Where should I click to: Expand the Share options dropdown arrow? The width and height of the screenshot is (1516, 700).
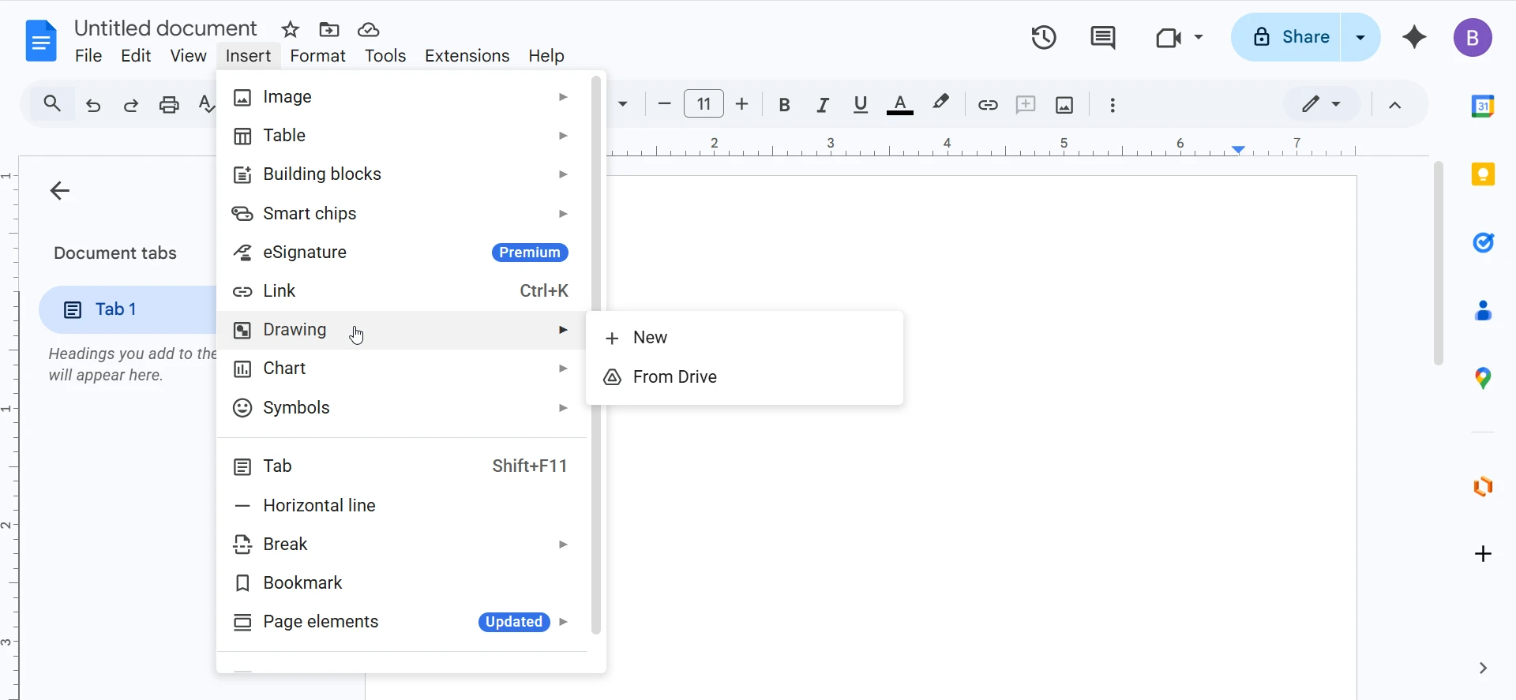(1360, 37)
